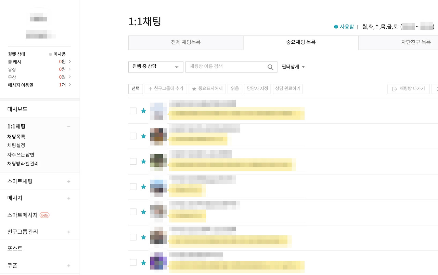Viewport: 438px width, 275px height.
Task: Click the Beta badge next to 스마트메시지
Action: coord(45,215)
